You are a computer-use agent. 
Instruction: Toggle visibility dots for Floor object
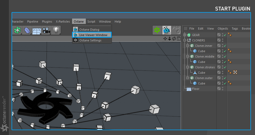pyautogui.click(x=223, y=89)
